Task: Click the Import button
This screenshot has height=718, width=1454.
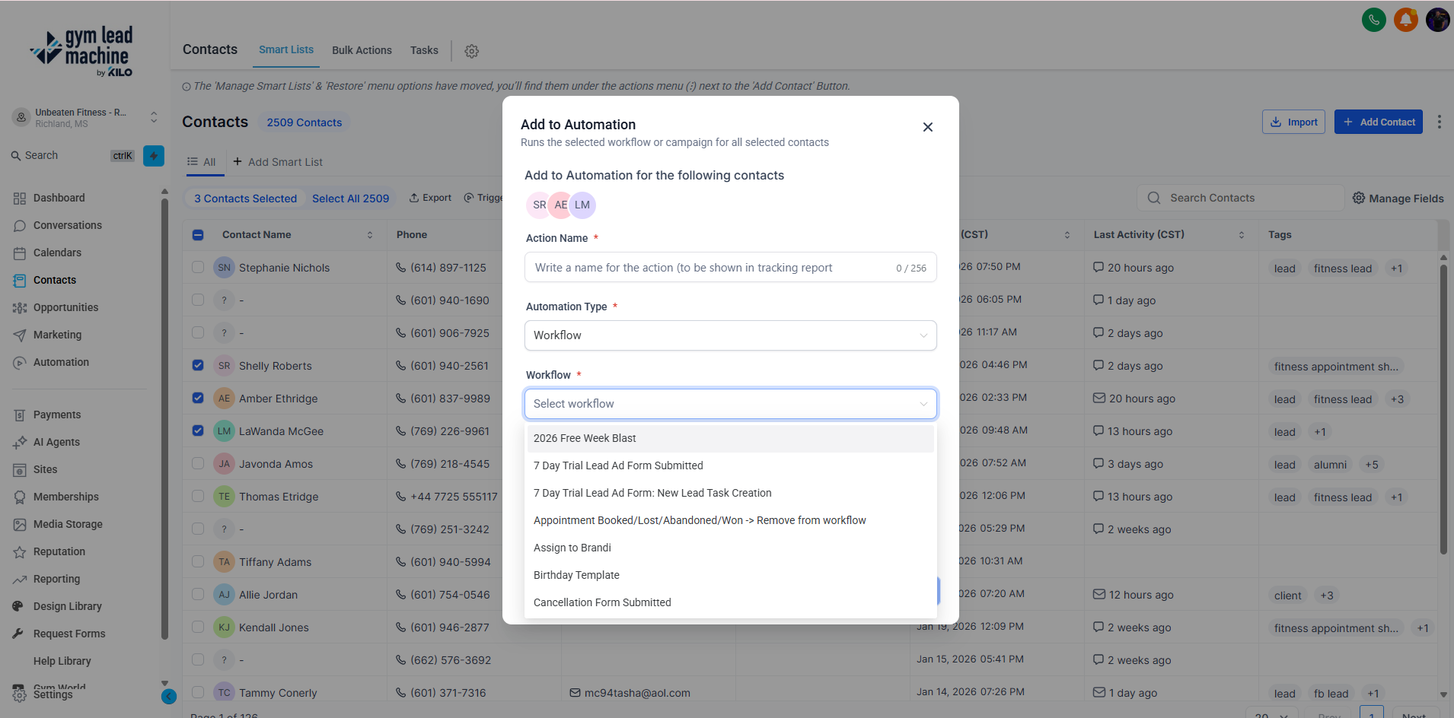Action: (x=1293, y=122)
